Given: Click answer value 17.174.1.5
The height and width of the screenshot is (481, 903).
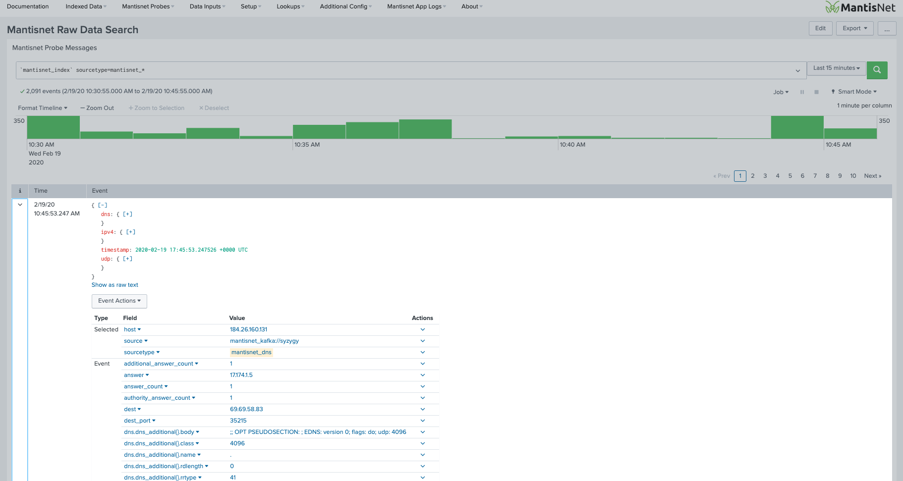Looking at the screenshot, I should [x=241, y=375].
